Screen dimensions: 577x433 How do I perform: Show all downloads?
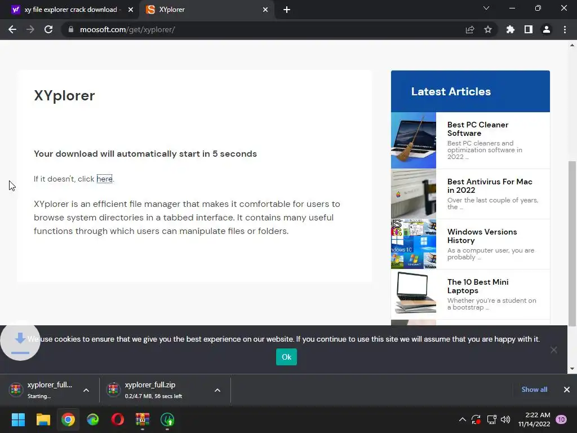534,390
